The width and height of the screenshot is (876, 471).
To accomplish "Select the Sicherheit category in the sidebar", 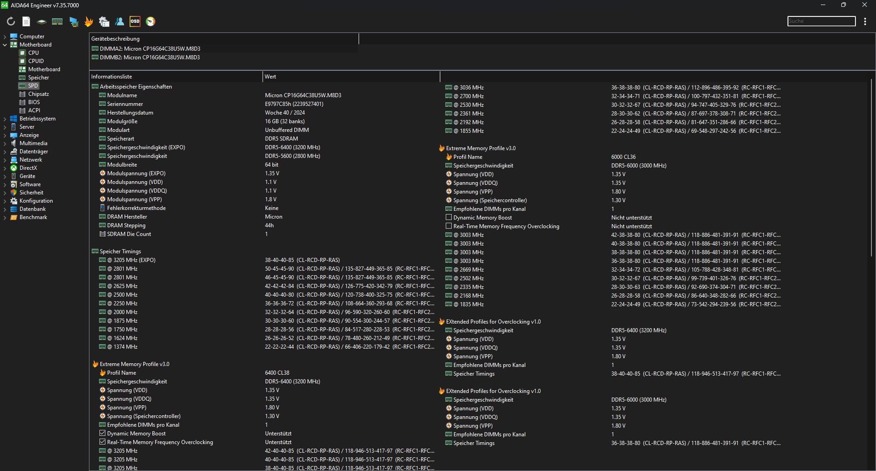I will pyautogui.click(x=31, y=193).
